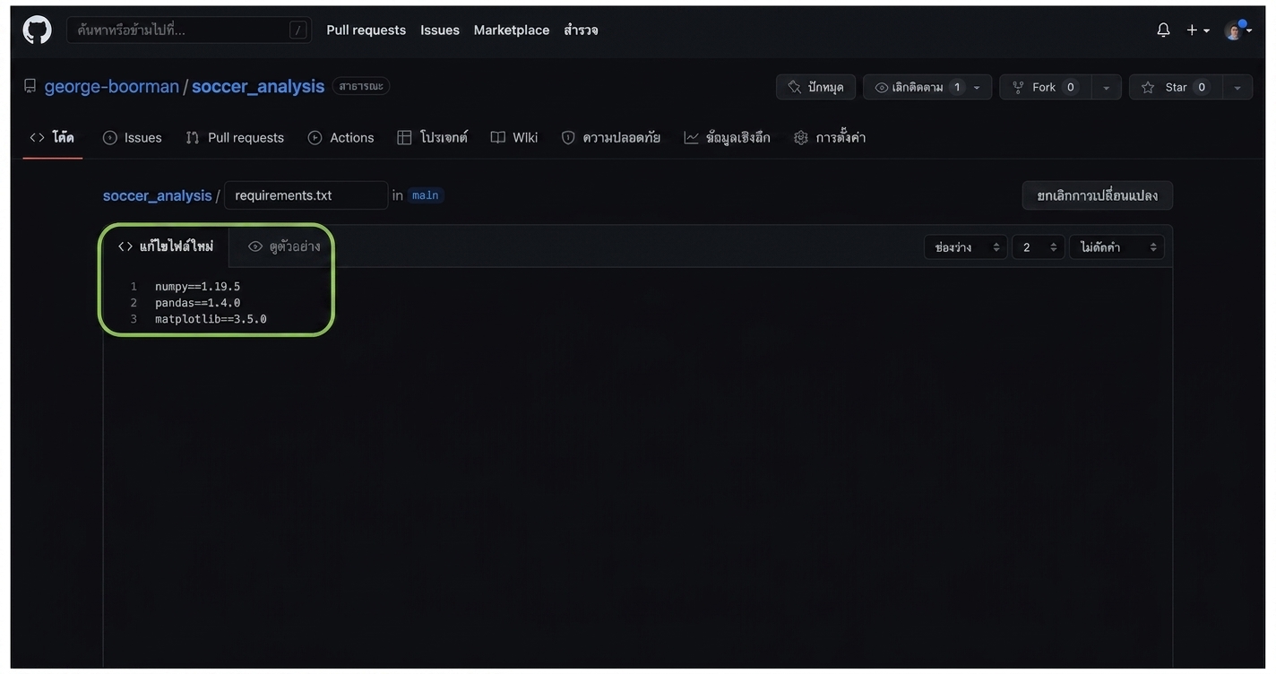
Task: Open Marketplace in top navigation
Action: (512, 30)
